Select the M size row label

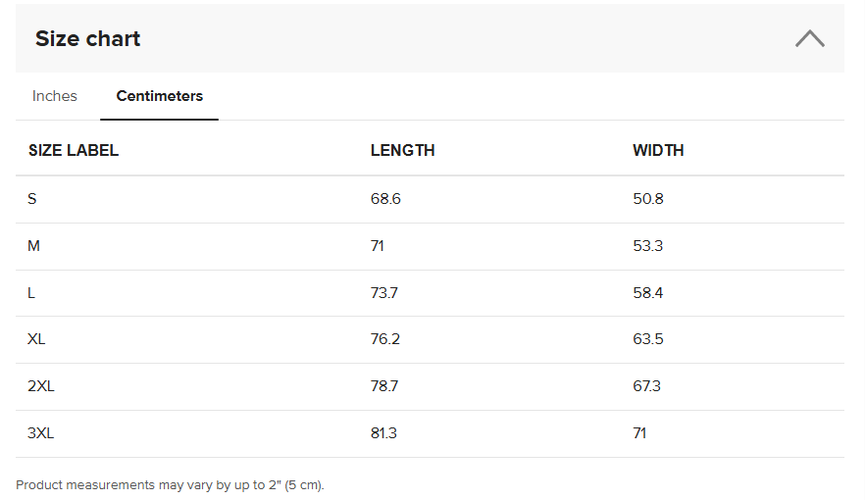click(x=33, y=246)
